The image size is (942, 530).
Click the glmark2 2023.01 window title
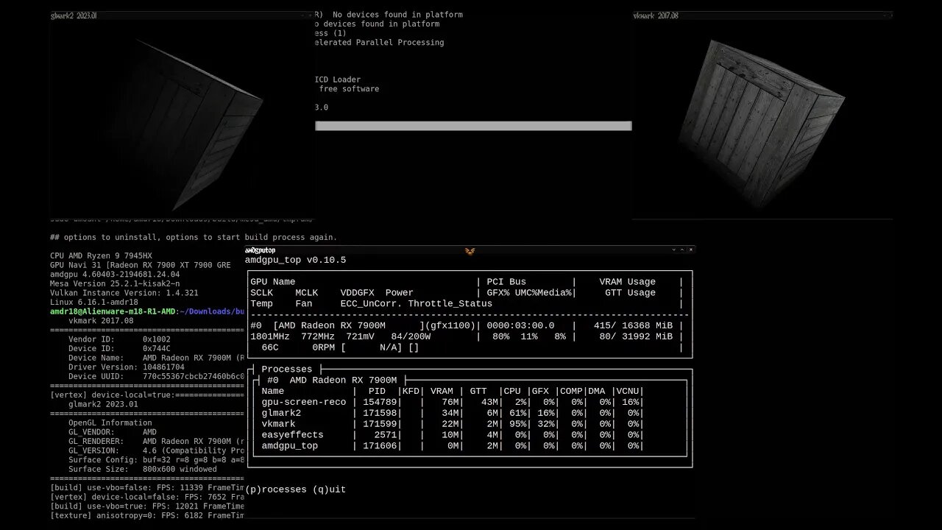(x=74, y=15)
